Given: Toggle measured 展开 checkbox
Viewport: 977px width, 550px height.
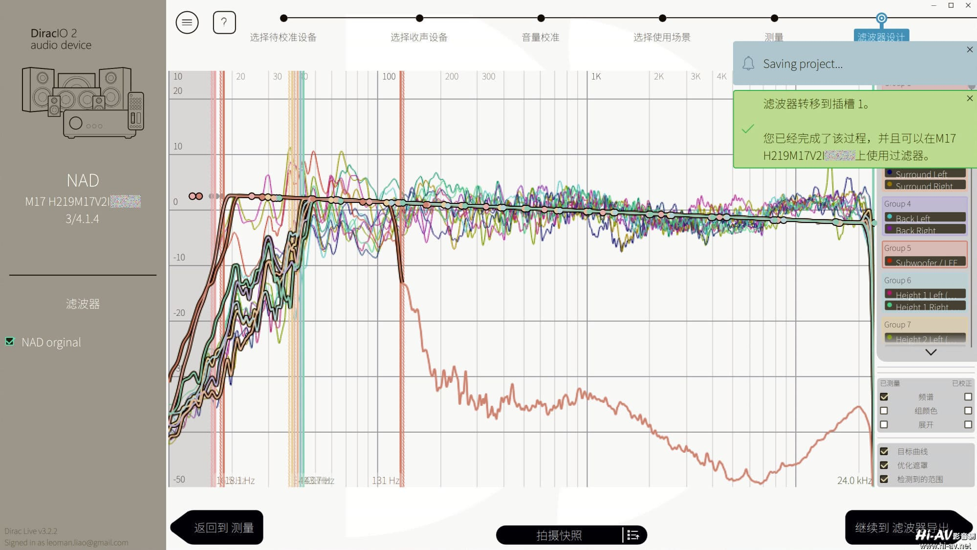Looking at the screenshot, I should [x=884, y=424].
